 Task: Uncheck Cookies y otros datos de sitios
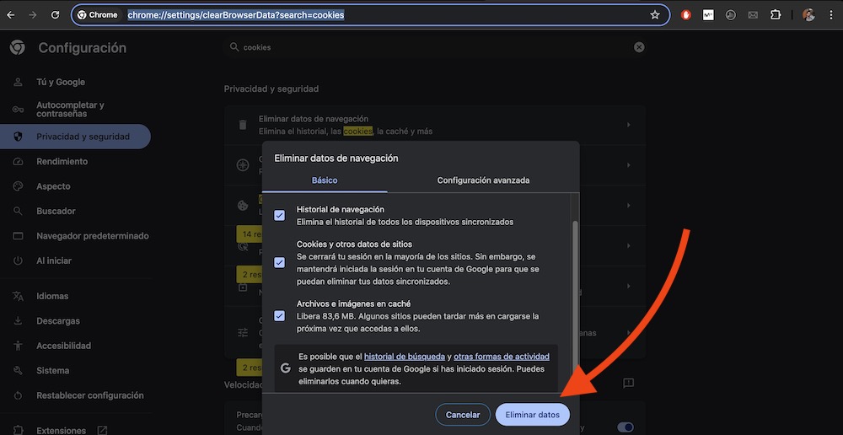[x=280, y=263]
